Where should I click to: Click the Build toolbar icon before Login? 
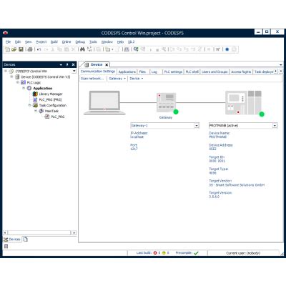127,49
